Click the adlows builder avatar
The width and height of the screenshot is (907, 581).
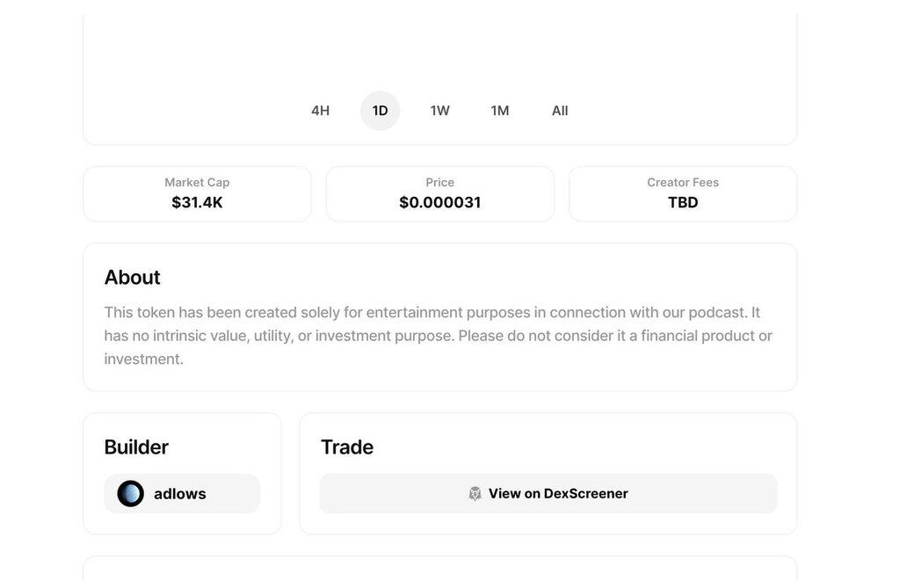(131, 494)
